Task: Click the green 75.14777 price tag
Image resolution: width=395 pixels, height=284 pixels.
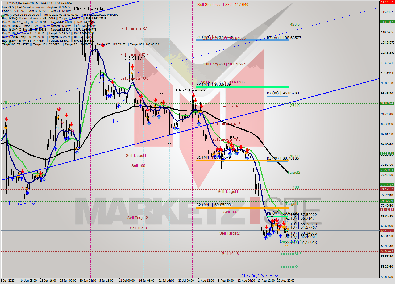Action: [x=387, y=185]
